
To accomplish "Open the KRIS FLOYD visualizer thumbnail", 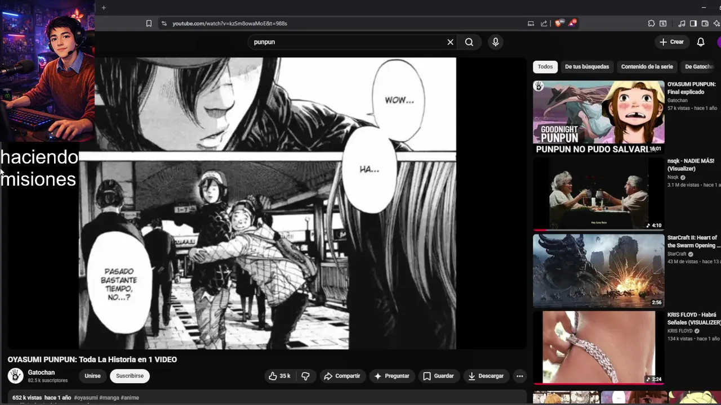I will [x=599, y=348].
